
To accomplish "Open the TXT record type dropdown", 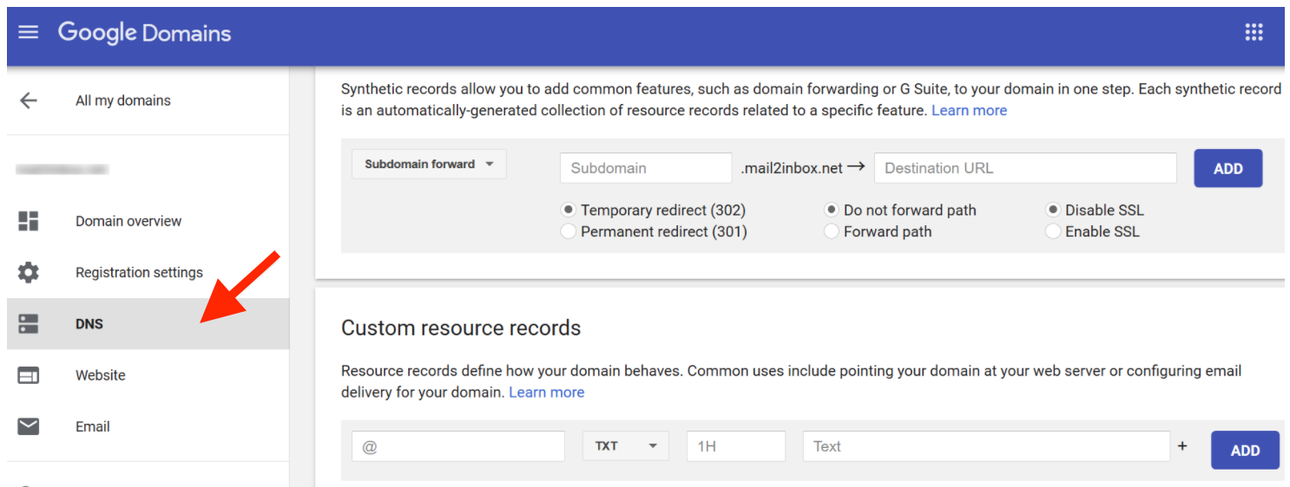I will coord(626,446).
